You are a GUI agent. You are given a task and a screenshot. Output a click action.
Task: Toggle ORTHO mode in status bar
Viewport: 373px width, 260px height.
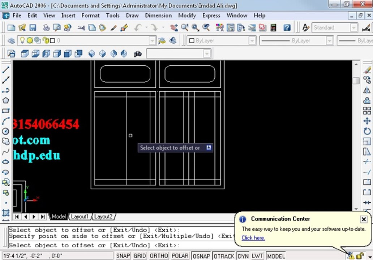point(159,256)
